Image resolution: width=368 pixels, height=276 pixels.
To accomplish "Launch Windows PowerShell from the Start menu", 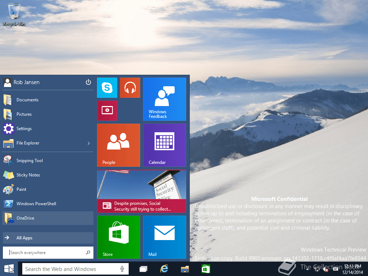I will pos(48,204).
